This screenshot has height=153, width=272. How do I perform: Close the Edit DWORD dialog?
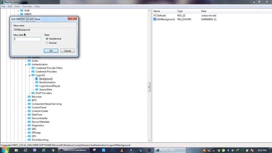coord(72,18)
